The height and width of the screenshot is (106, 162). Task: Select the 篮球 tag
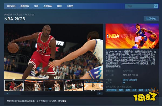pyautogui.click(x=141, y=90)
